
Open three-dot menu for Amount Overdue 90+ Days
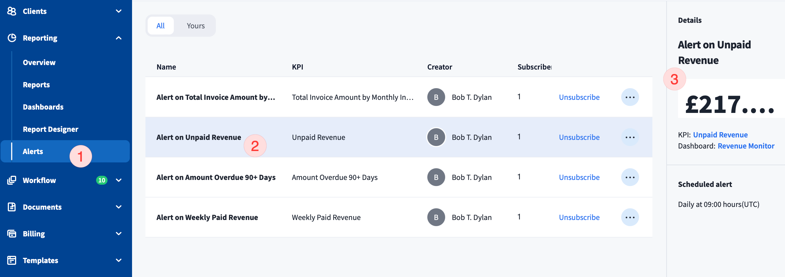(x=630, y=177)
